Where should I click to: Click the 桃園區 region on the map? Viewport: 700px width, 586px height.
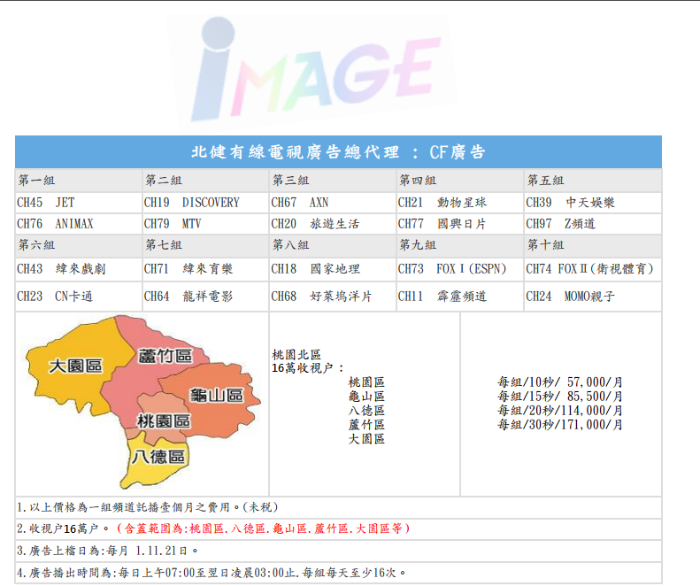[x=164, y=421]
